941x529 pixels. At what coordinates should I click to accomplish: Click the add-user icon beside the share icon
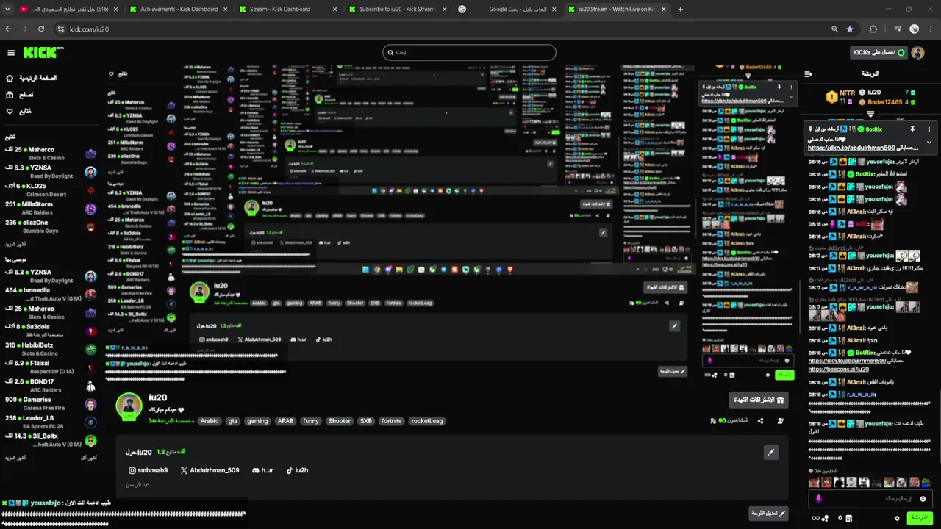point(780,421)
